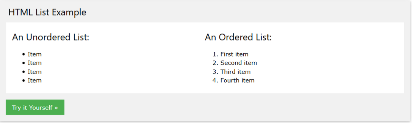The image size is (412, 123).
Task: Click the bullet marker of the third Item
Action: pyautogui.click(x=23, y=72)
